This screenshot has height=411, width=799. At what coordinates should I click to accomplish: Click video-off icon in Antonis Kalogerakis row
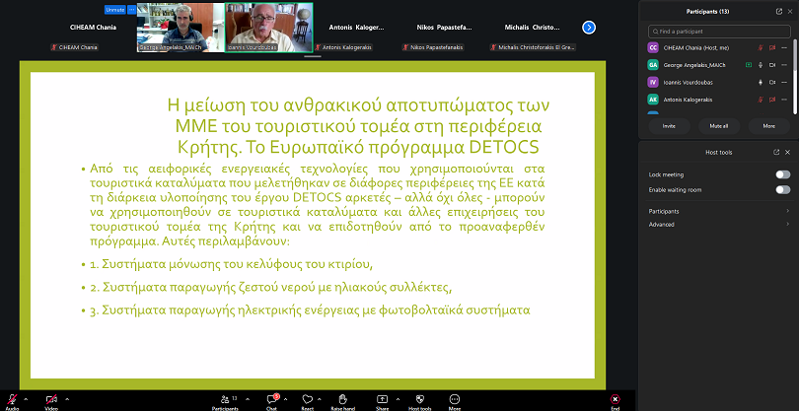coord(772,100)
